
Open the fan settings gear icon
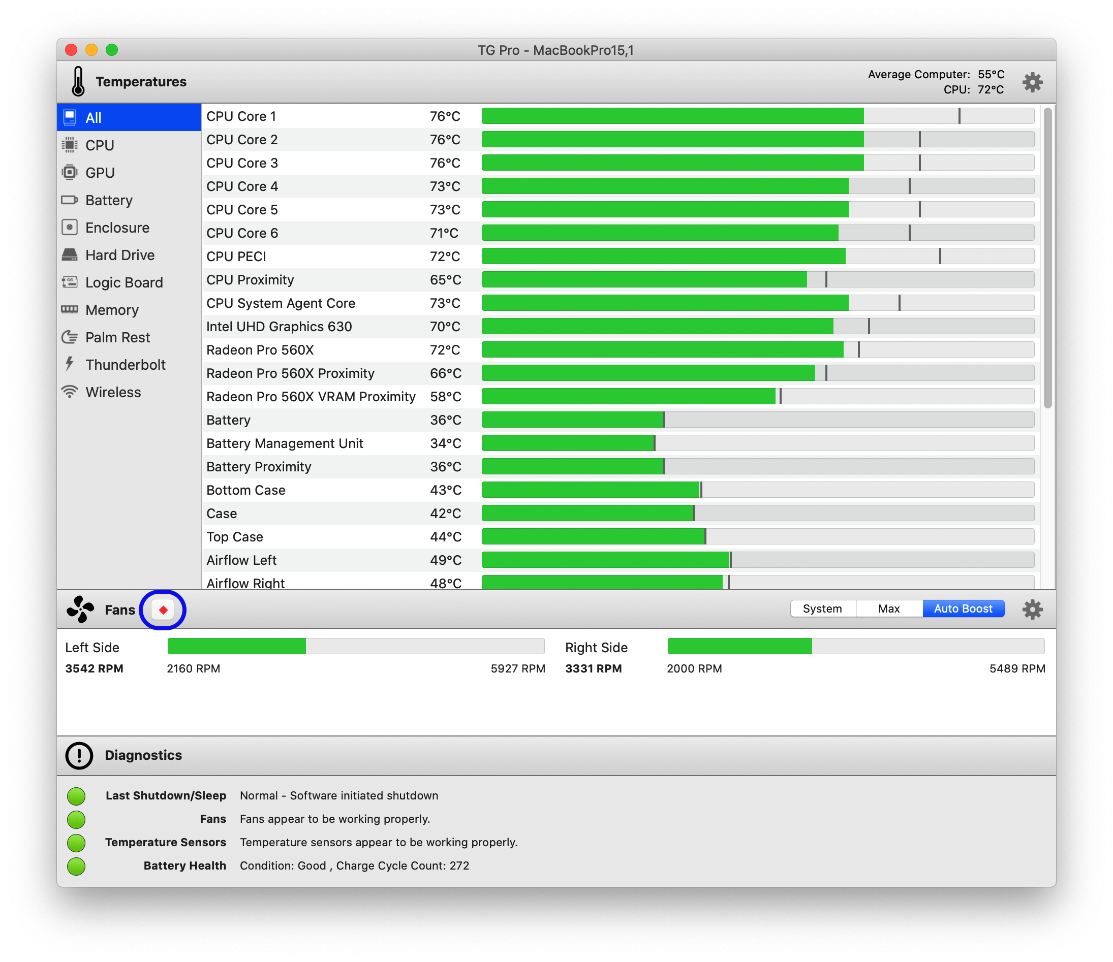1032,610
